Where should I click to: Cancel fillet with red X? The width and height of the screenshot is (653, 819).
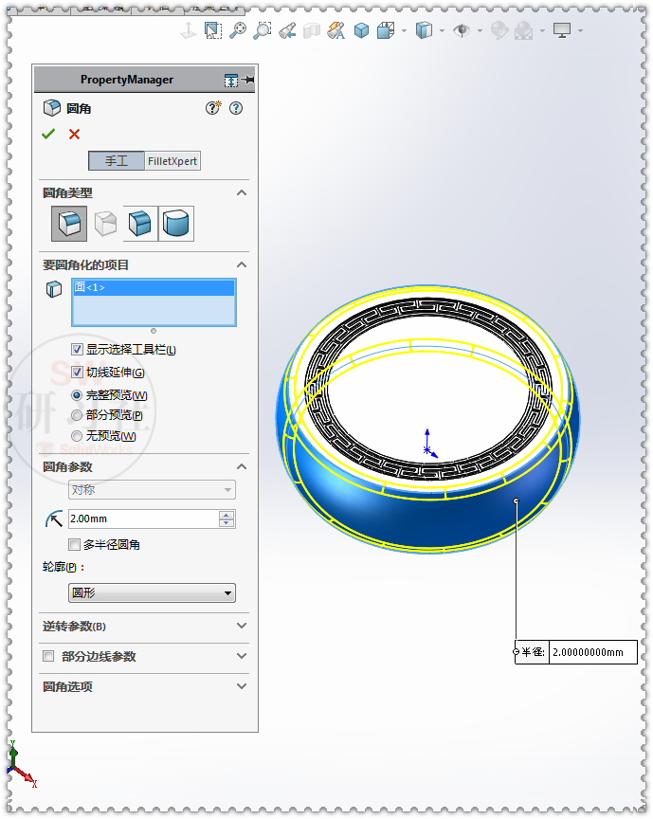[74, 135]
